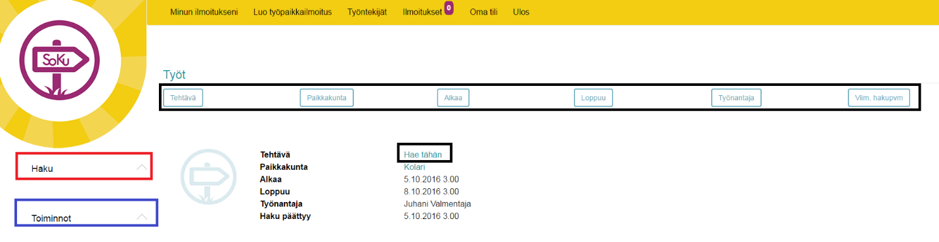Go to Työntekijät section
The height and width of the screenshot is (242, 939).
click(367, 12)
